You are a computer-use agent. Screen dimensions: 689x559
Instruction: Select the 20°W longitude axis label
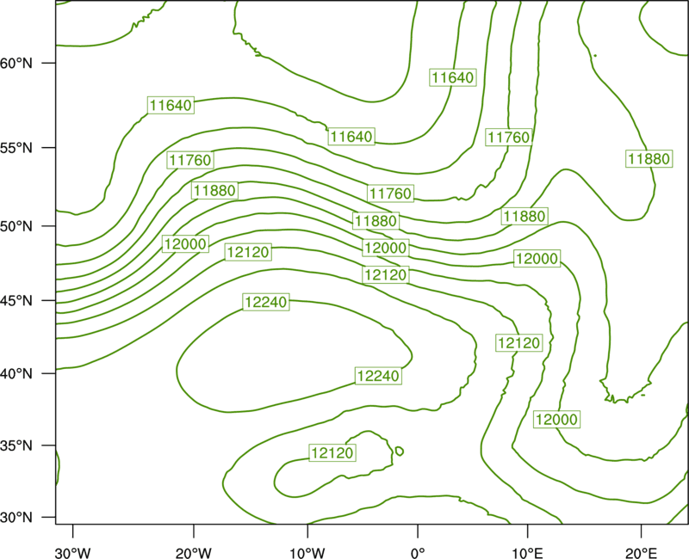tap(194, 553)
